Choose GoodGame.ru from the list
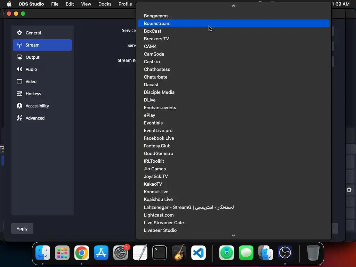 click(x=234, y=153)
